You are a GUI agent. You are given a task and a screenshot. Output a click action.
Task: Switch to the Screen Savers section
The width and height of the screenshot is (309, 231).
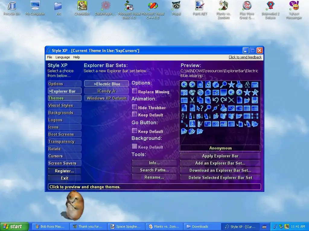[x=65, y=163]
